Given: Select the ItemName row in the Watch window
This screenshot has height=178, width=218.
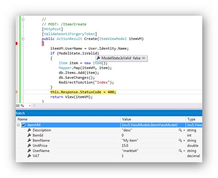Looking at the screenshot, I should pos(109,140).
